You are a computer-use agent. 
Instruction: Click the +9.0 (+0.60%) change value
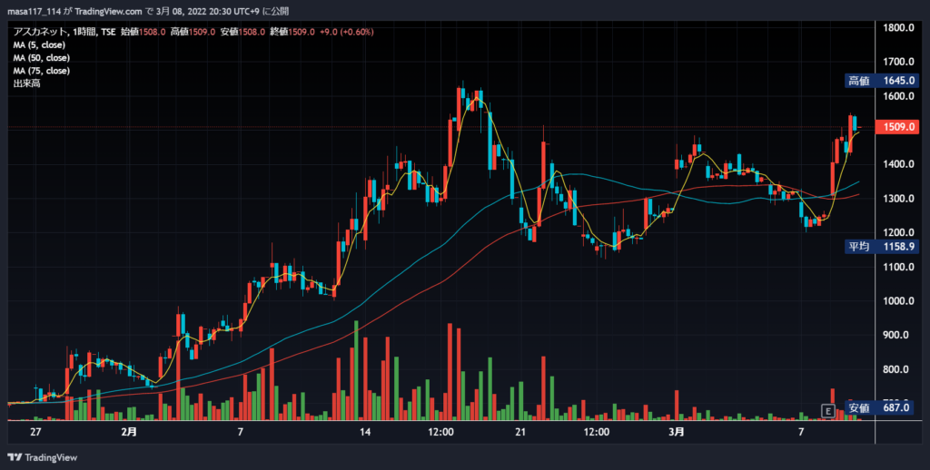click(346, 32)
